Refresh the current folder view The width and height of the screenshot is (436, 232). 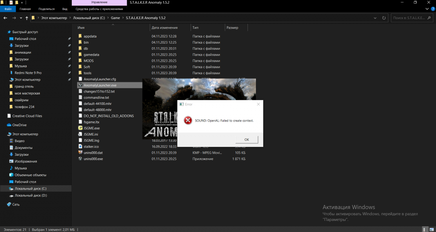pos(384,18)
